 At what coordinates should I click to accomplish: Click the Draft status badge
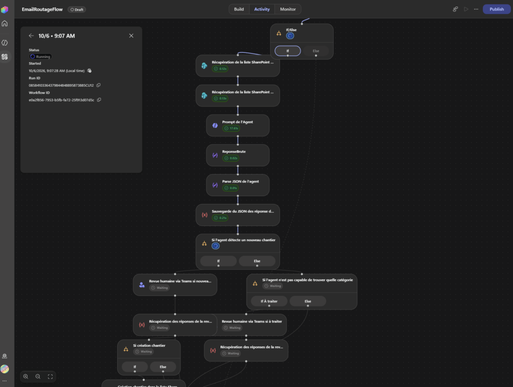(77, 10)
